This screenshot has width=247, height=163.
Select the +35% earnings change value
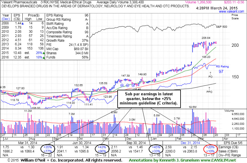click(x=48, y=147)
